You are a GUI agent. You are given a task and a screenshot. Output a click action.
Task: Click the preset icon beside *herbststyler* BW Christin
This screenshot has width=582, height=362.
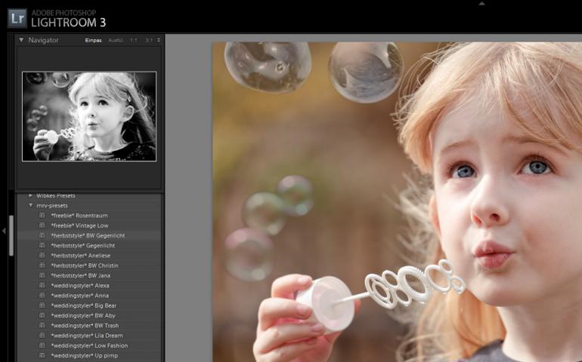tap(42, 265)
